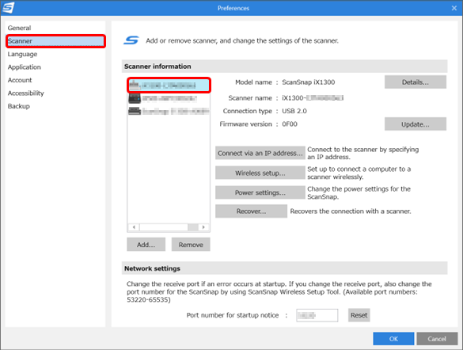Open the Accessibility preferences section

coord(26,93)
